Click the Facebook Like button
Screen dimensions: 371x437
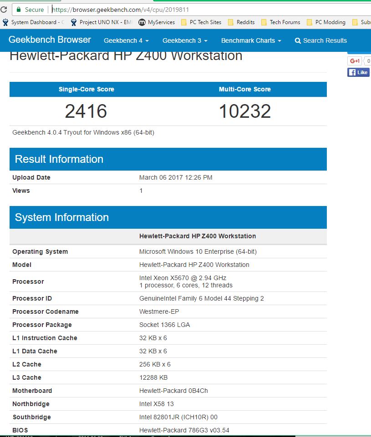point(358,72)
